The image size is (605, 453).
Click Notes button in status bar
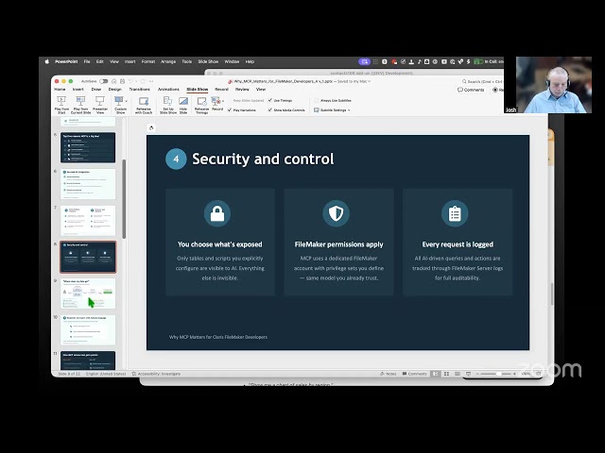[x=389, y=374]
